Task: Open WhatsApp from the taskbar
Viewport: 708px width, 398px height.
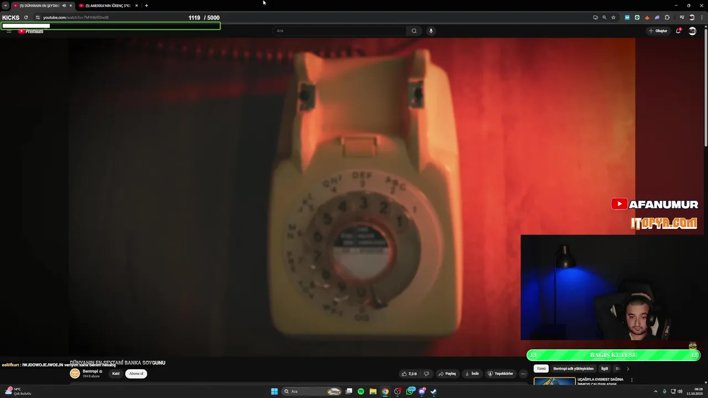Action: 410,391
